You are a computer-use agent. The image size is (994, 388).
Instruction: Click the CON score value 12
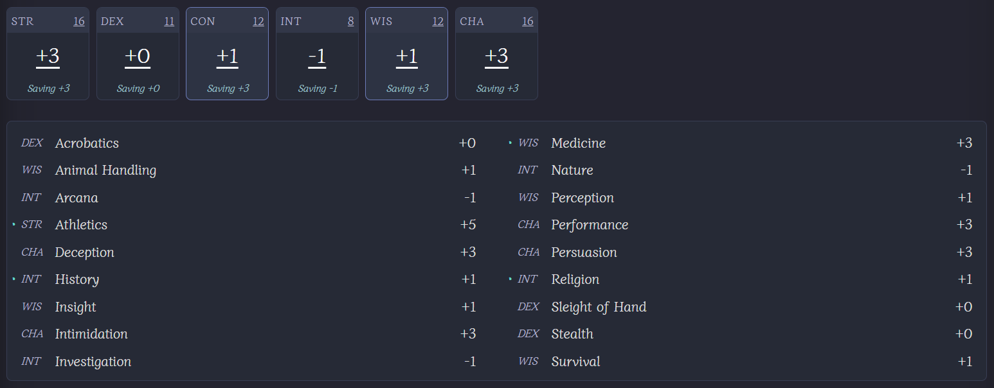[x=258, y=21]
